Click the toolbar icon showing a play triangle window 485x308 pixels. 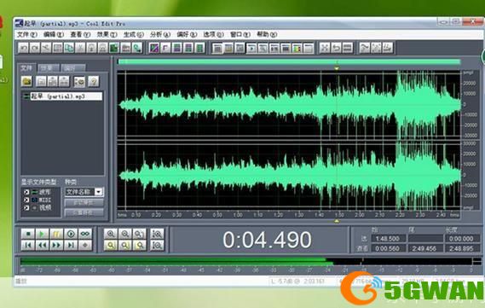click(x=251, y=48)
